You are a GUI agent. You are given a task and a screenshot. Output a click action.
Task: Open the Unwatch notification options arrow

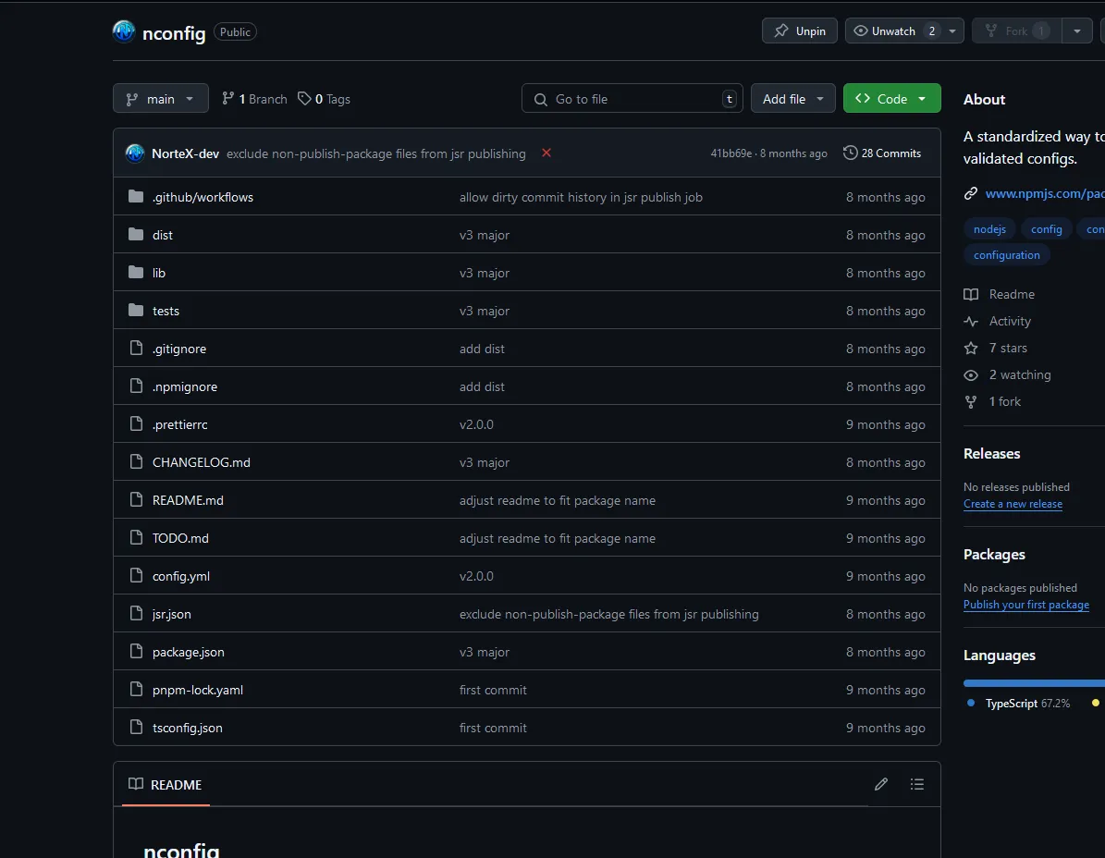pyautogui.click(x=952, y=31)
